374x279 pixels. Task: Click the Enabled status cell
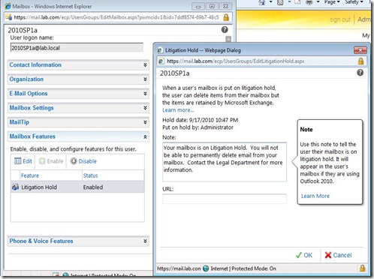pos(93,187)
